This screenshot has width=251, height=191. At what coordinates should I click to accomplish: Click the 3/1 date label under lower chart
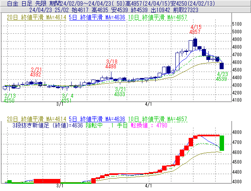click(x=60, y=186)
